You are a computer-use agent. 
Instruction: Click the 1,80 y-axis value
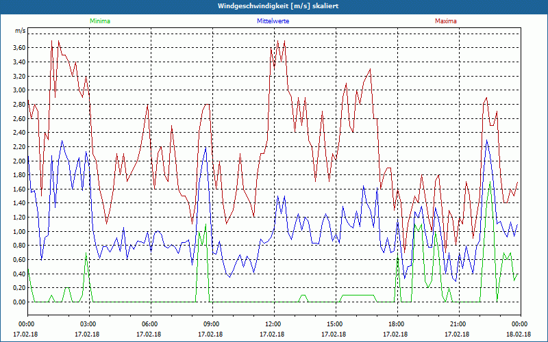click(x=20, y=175)
